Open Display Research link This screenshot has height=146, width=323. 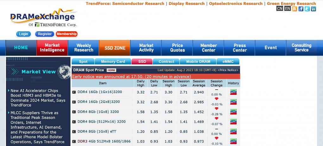click(187, 3)
